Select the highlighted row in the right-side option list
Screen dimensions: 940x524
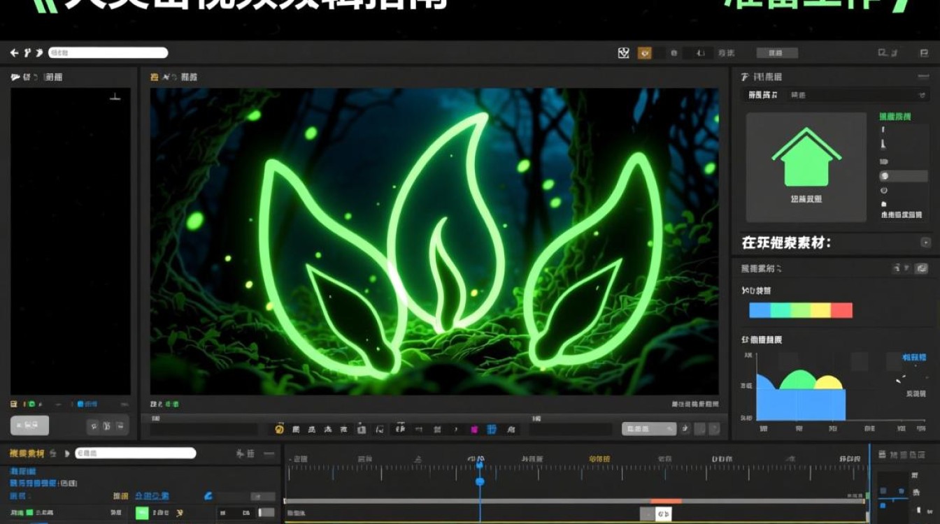(x=904, y=176)
